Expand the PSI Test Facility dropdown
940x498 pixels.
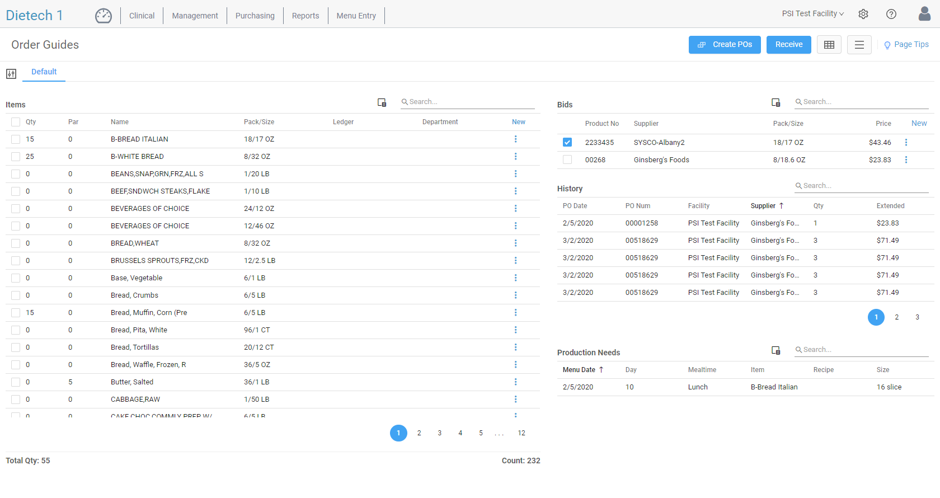click(x=813, y=13)
